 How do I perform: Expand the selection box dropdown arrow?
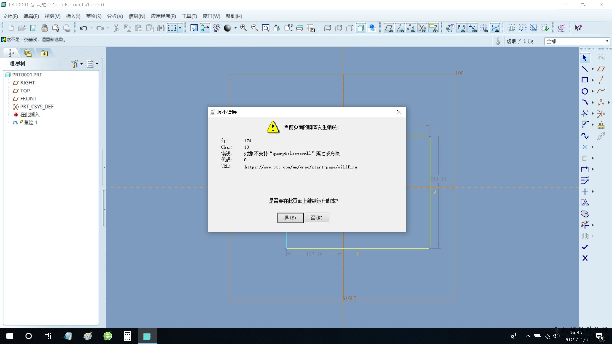[x=180, y=28]
